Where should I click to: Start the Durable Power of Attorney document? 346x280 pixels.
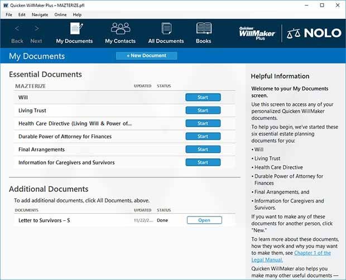click(x=203, y=136)
